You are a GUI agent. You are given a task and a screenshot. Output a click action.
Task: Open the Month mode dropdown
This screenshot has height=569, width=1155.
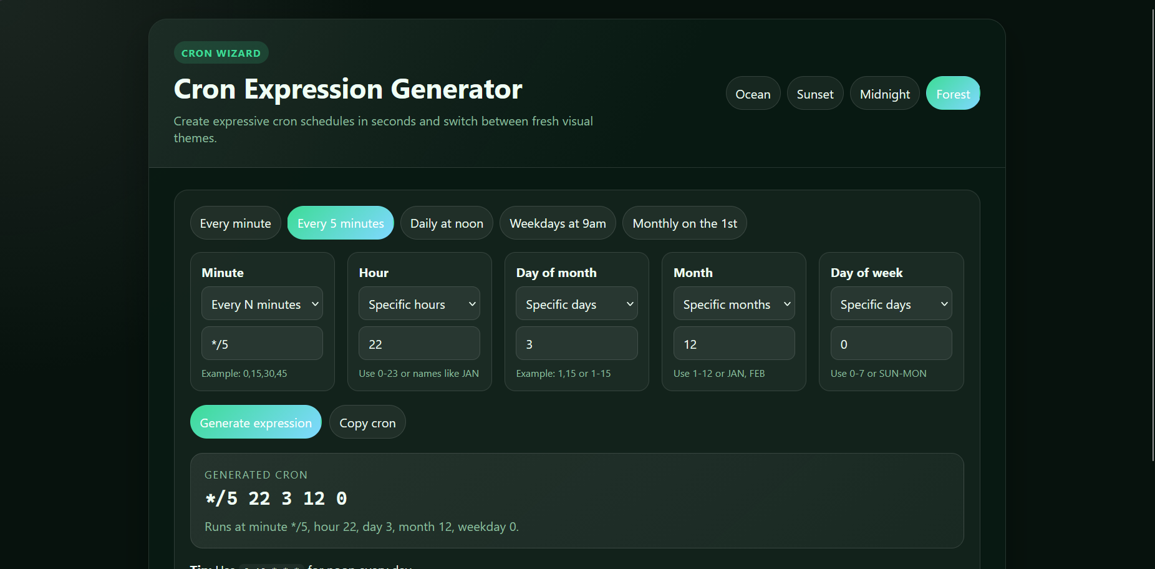click(x=734, y=304)
